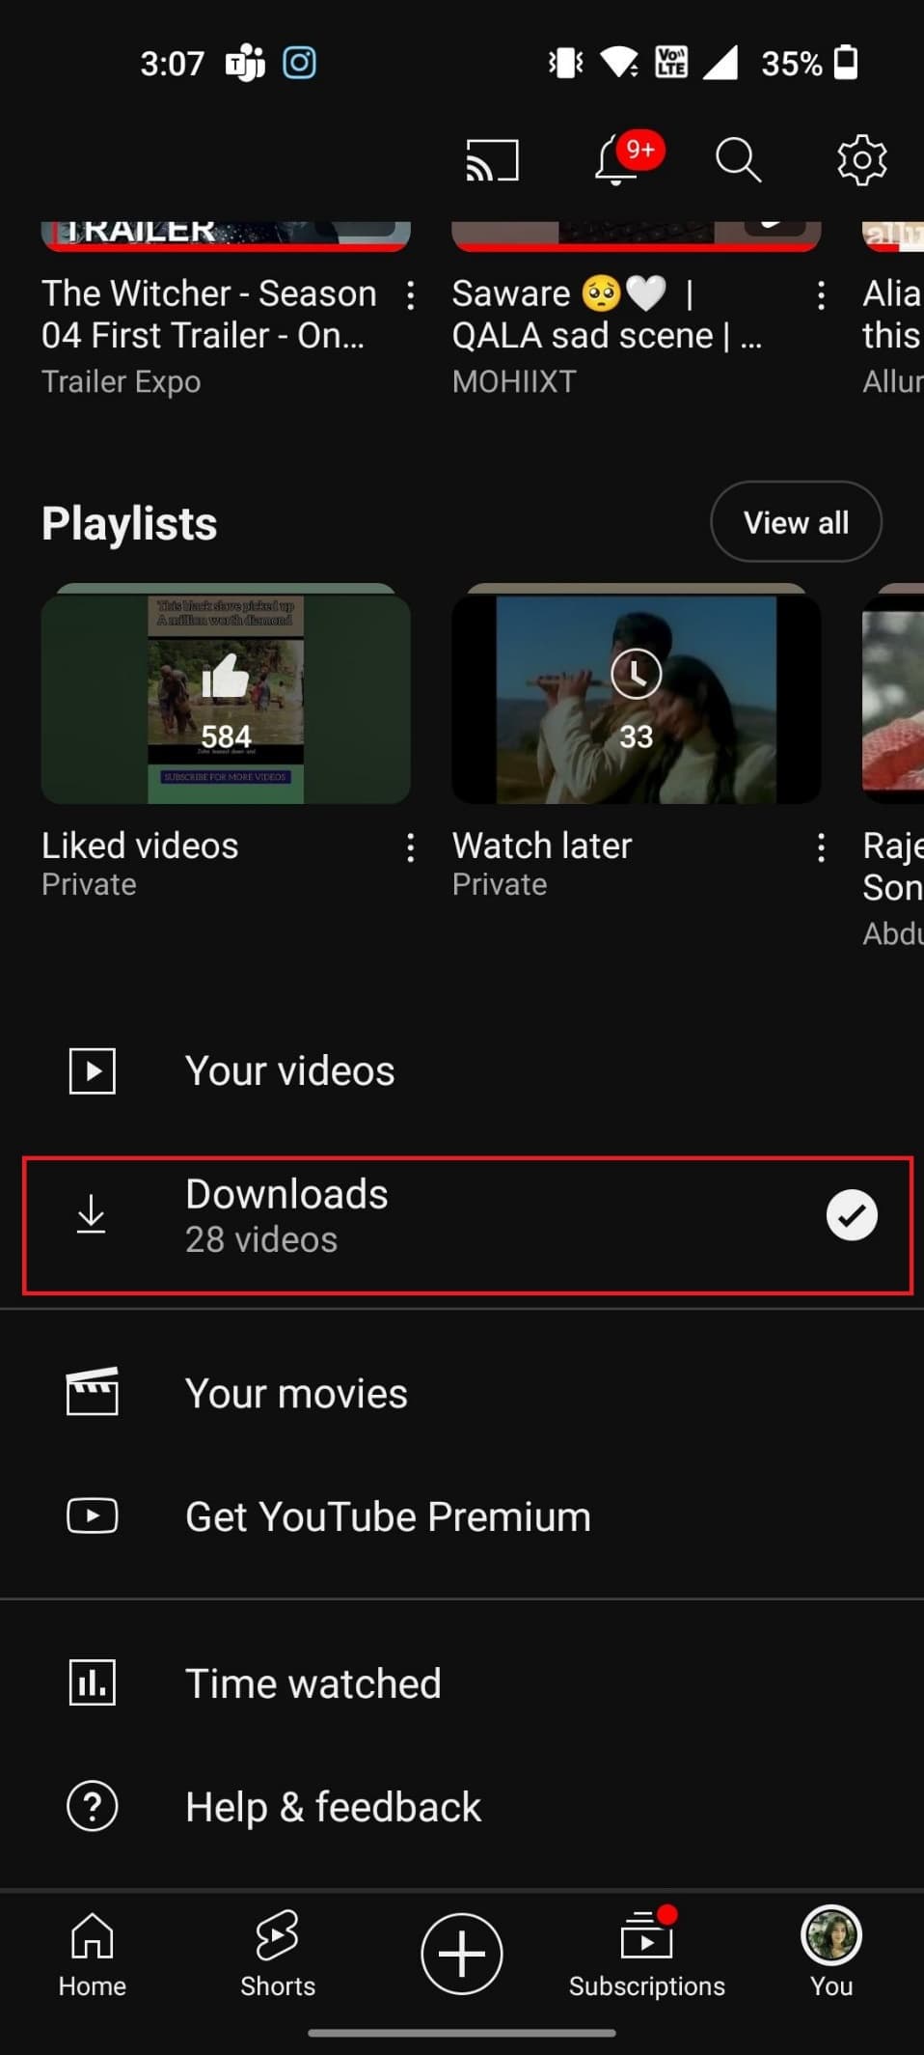Image resolution: width=924 pixels, height=2055 pixels.
Task: Tap the Your movies clapperboard icon
Action: point(93,1392)
